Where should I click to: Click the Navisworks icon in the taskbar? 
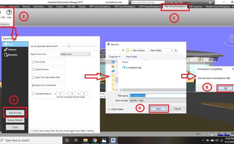coord(113,140)
